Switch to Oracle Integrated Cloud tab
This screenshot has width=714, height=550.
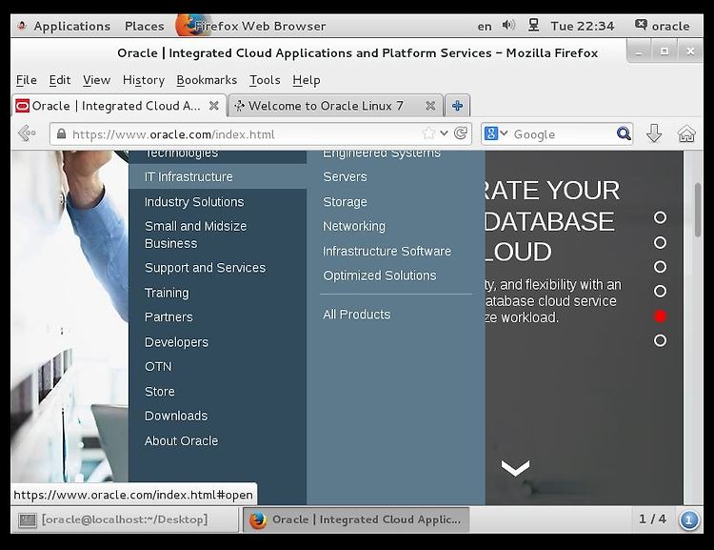(x=118, y=106)
